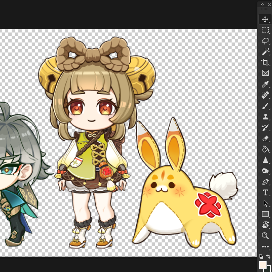
Task: Activate the Magic Wand tool
Action: 265,52
